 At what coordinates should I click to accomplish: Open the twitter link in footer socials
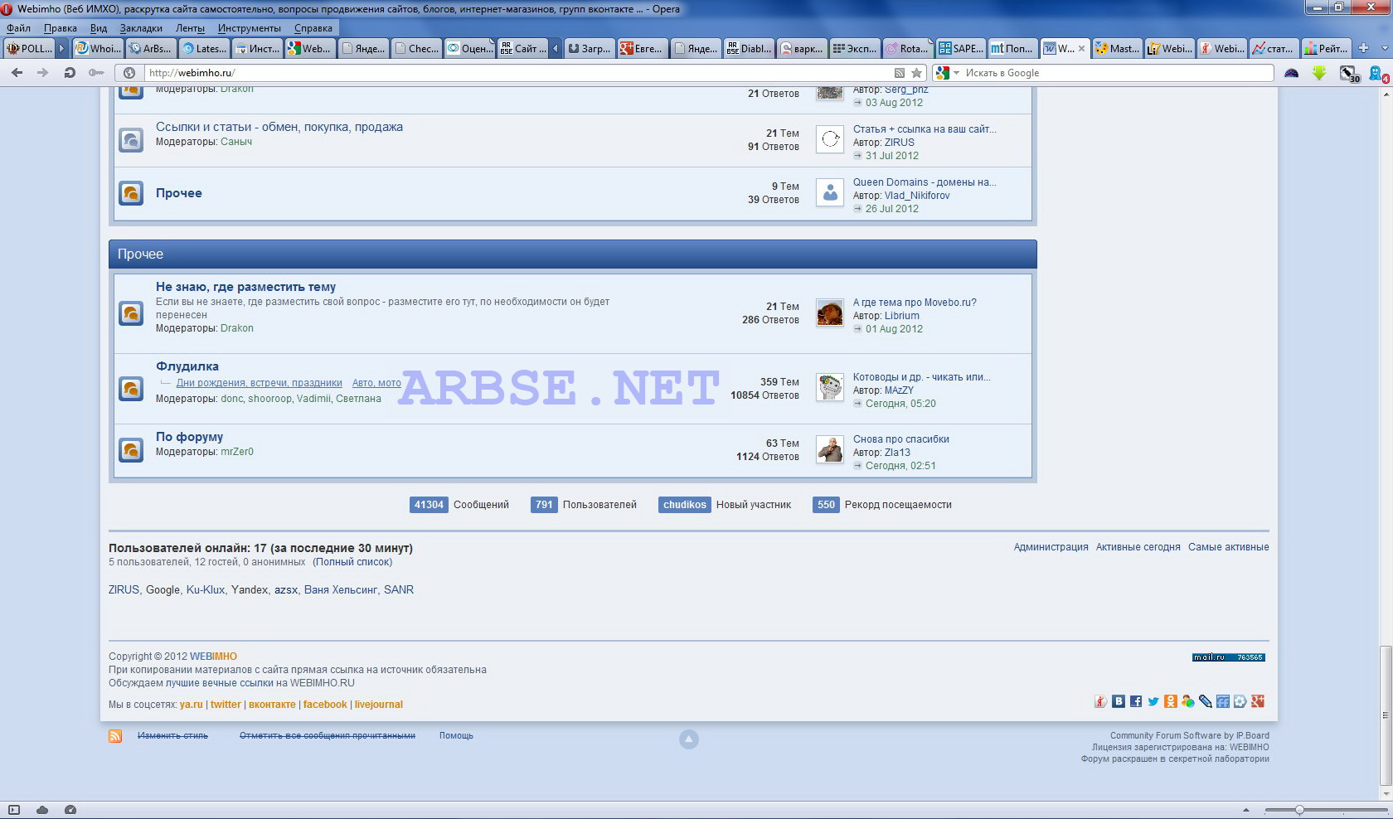(226, 705)
